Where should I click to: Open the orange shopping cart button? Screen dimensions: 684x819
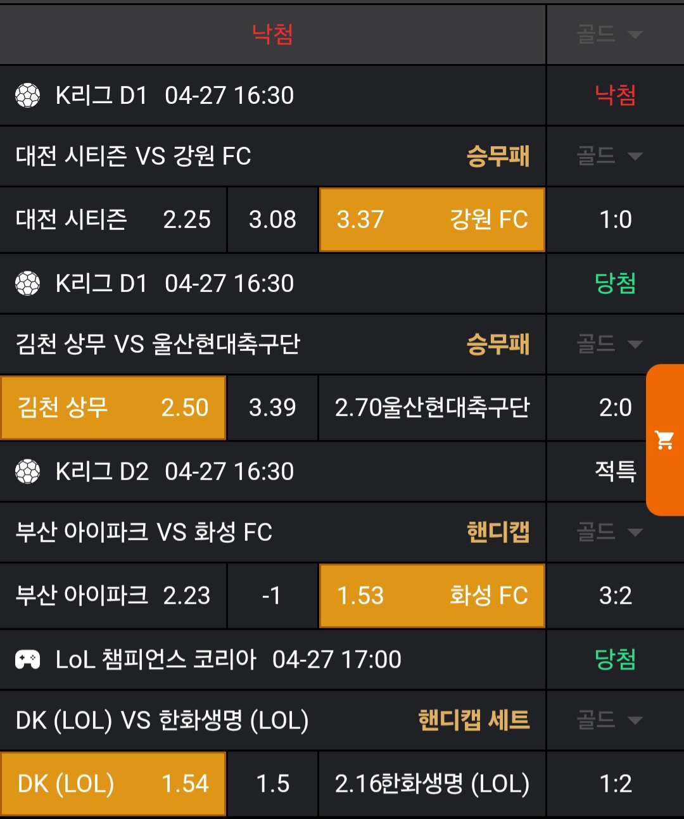coord(664,440)
